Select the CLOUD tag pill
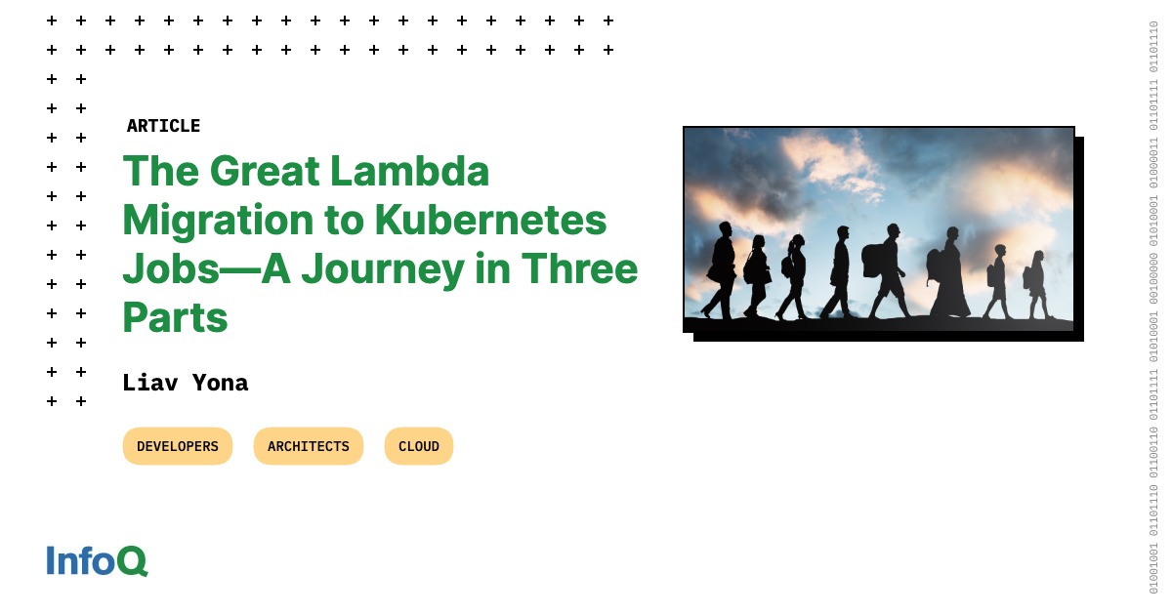 click(419, 446)
